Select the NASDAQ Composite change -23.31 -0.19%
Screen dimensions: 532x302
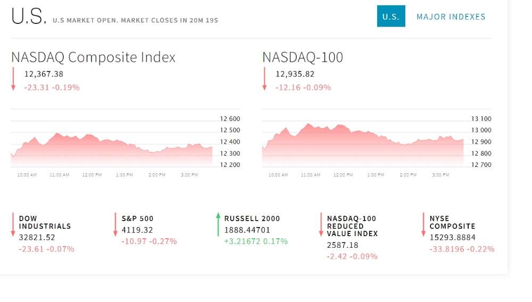coord(52,87)
